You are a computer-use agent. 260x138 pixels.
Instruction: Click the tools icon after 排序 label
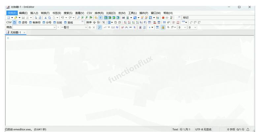tap(104, 22)
